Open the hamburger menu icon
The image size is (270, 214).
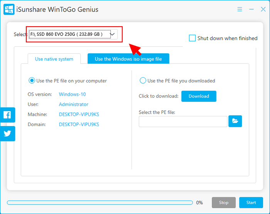[240, 9]
